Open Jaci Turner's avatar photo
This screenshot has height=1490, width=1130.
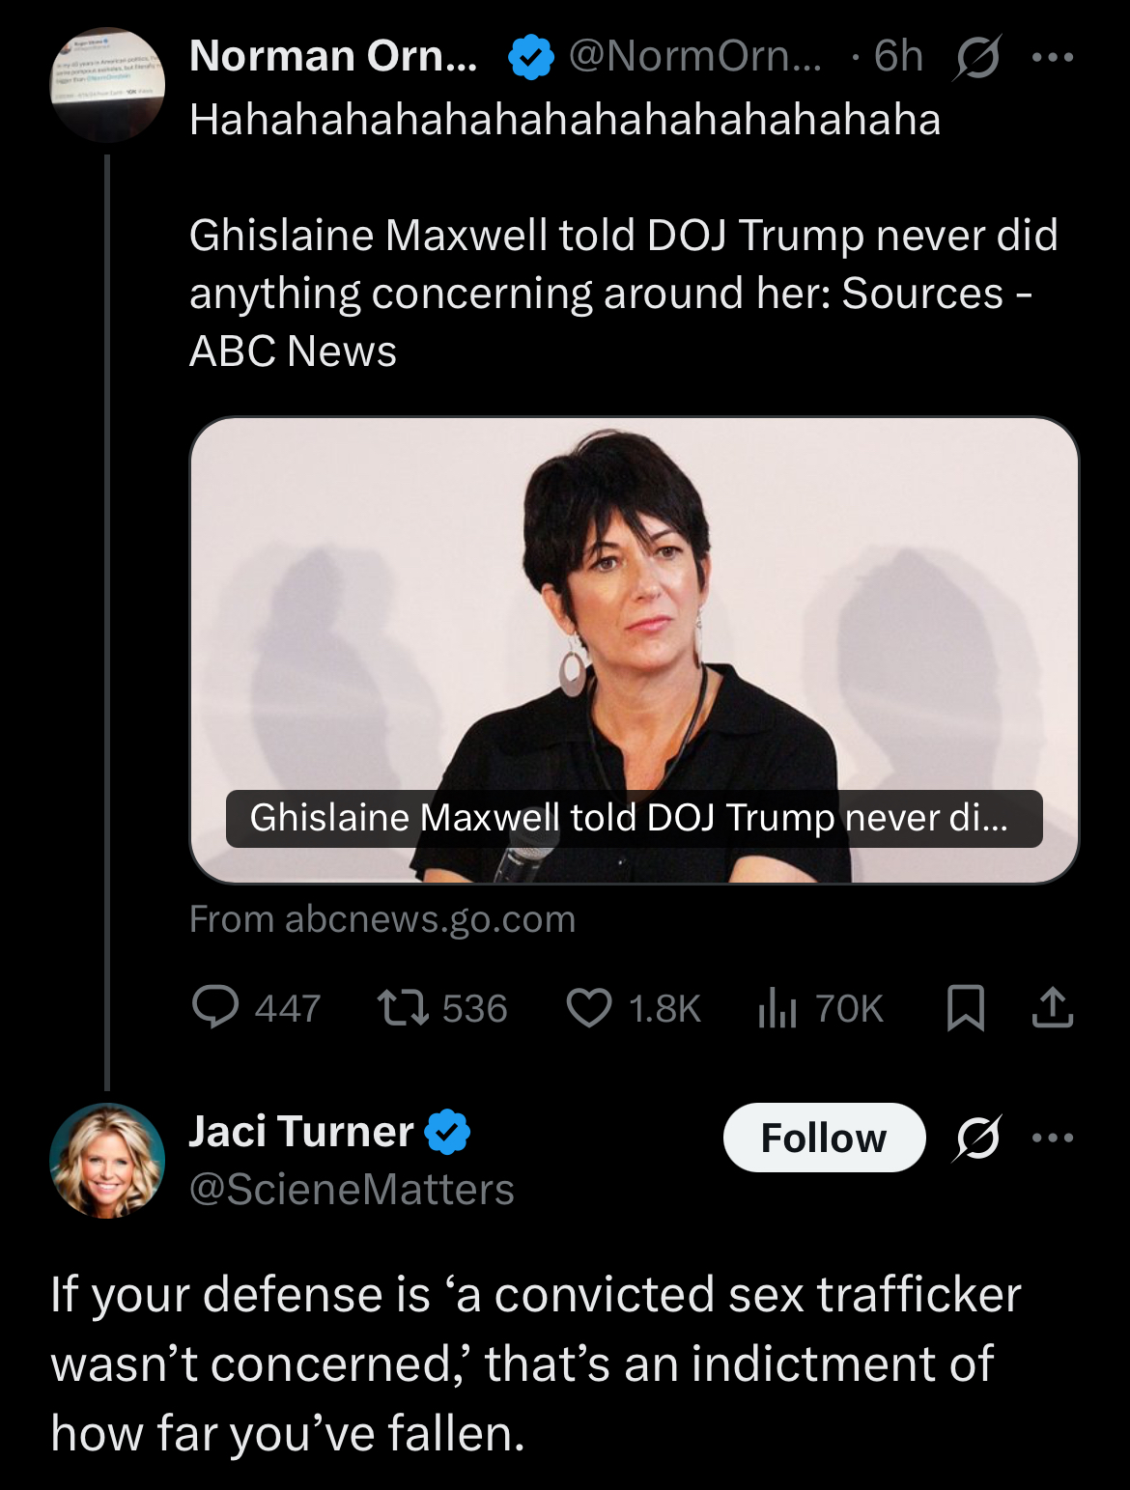tap(107, 1160)
